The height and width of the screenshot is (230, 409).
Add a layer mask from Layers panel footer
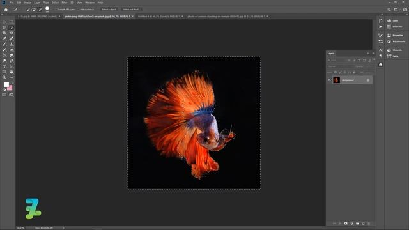click(x=346, y=224)
